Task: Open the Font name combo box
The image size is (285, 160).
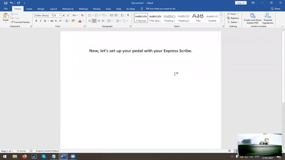Action: tap(43, 16)
